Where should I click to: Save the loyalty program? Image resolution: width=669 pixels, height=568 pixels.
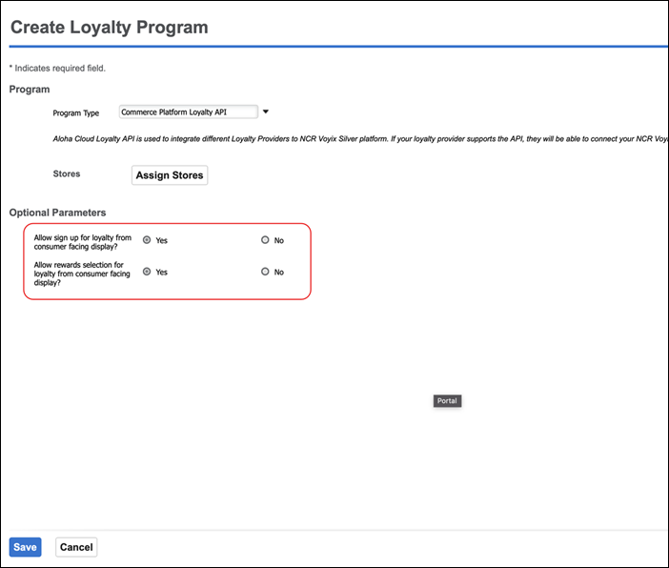pos(25,547)
